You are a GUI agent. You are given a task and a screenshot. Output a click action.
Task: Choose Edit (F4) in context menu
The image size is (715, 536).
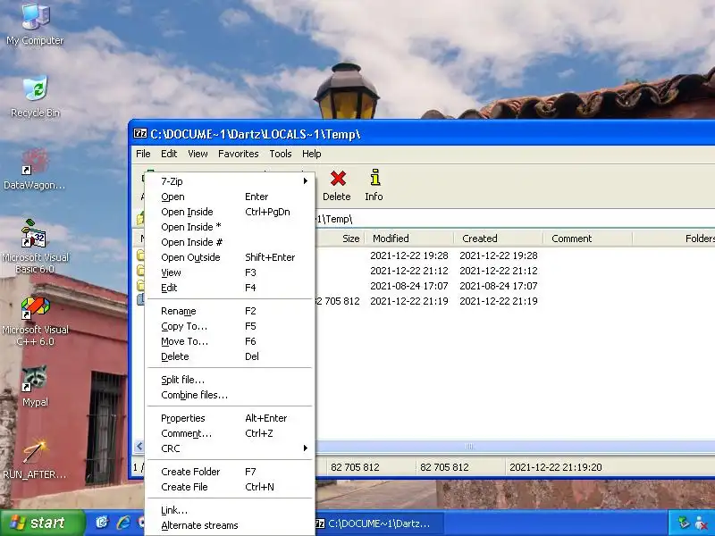click(230, 288)
